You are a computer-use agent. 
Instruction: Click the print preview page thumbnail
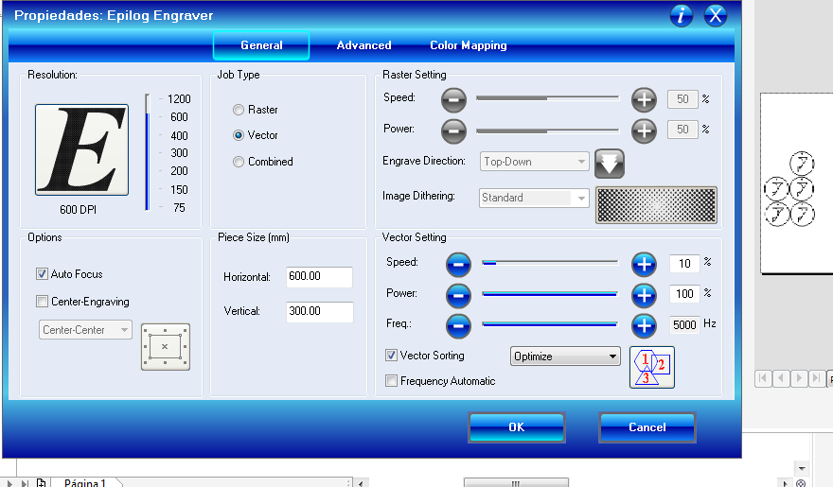pyautogui.click(x=796, y=183)
